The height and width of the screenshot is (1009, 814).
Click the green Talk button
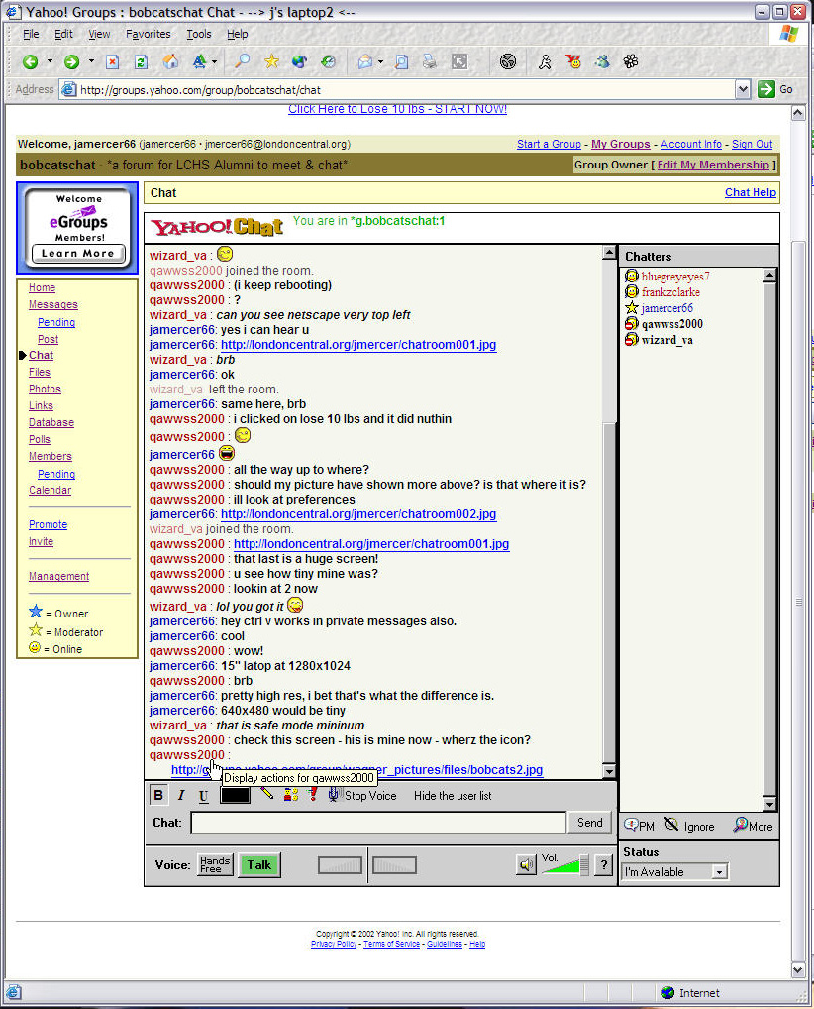(x=259, y=865)
